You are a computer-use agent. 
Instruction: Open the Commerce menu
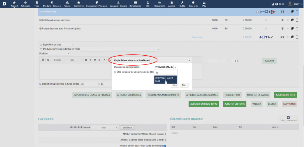(x=79, y=4)
